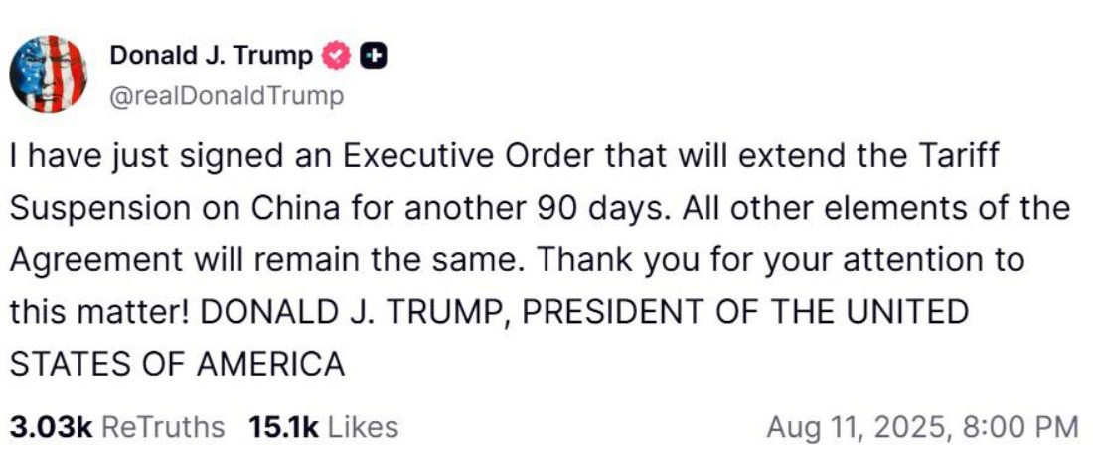The image size is (1093, 463).
Task: Click the 15.1k likes number
Action: click(283, 427)
